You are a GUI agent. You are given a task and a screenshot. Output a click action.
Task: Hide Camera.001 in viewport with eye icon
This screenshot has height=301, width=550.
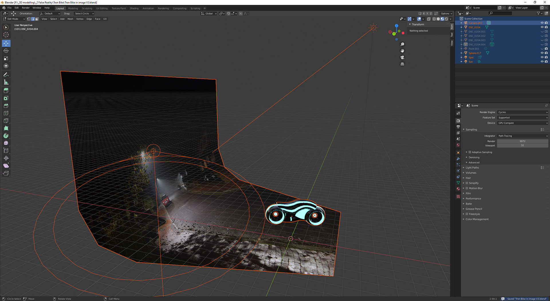[x=542, y=23]
